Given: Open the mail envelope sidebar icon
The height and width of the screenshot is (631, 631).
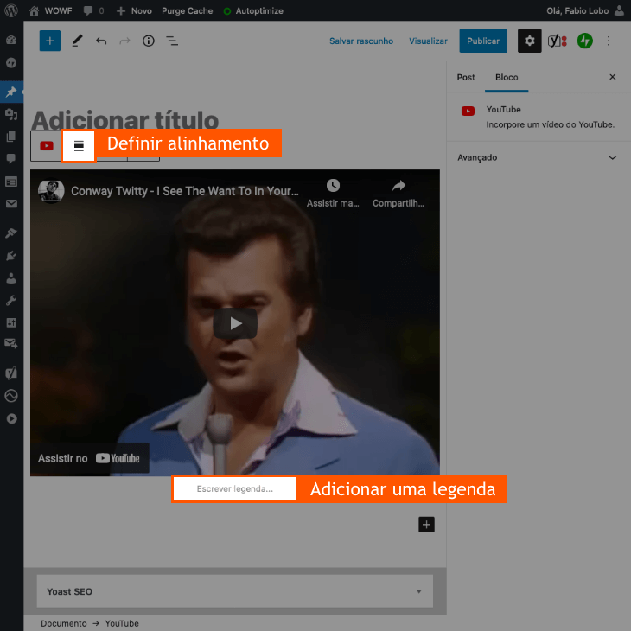Looking at the screenshot, I should tap(11, 204).
